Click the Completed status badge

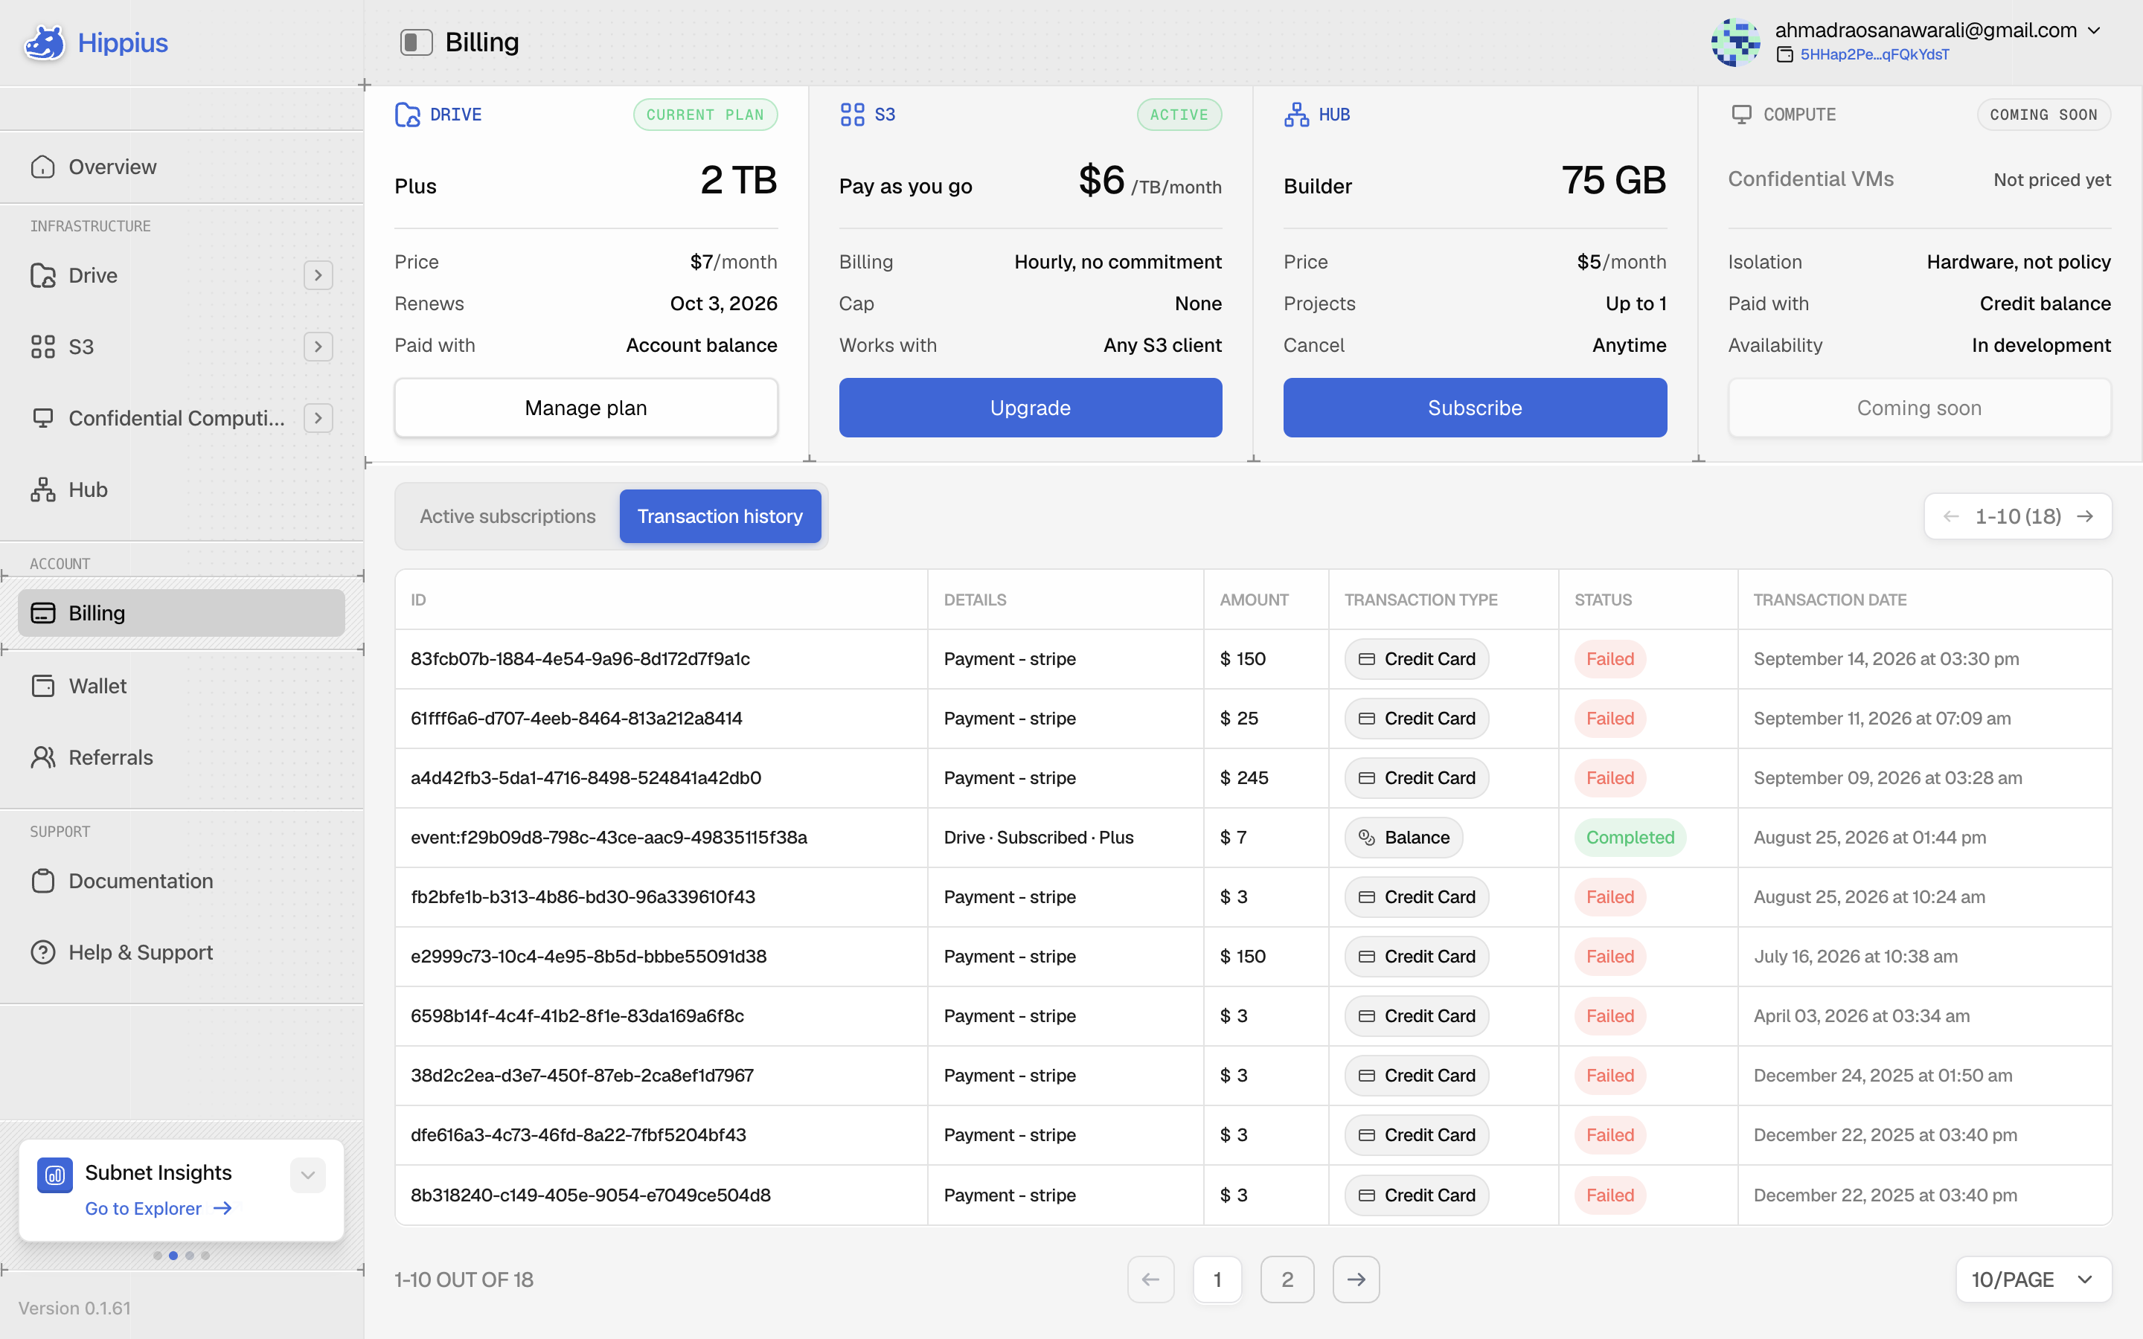point(1630,837)
